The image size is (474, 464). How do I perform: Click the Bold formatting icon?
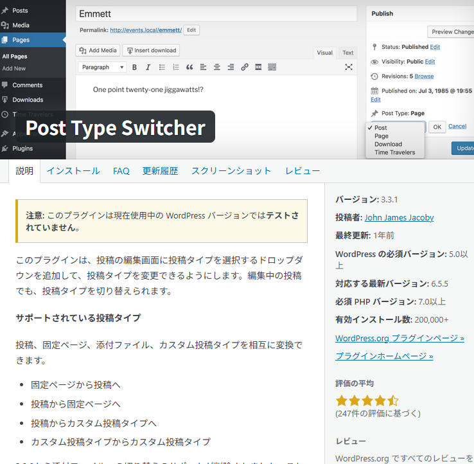[x=134, y=67]
